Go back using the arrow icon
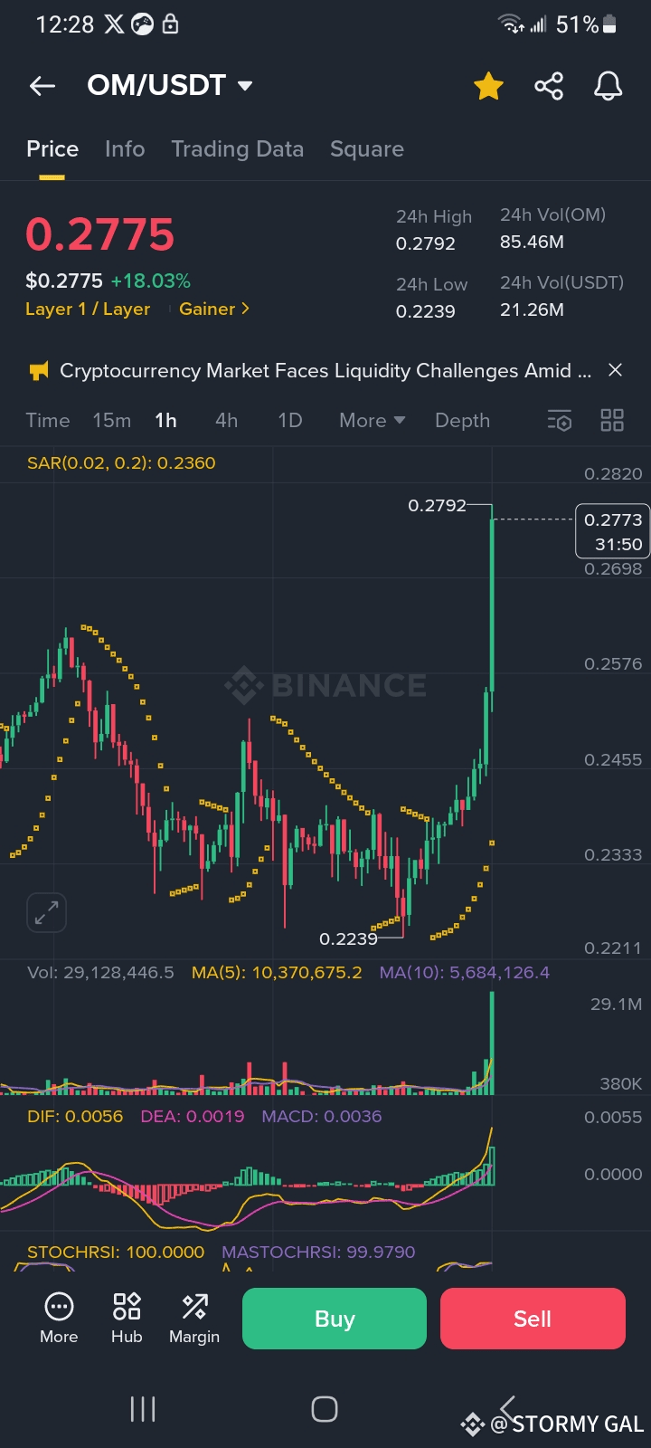The height and width of the screenshot is (1448, 651). point(42,86)
